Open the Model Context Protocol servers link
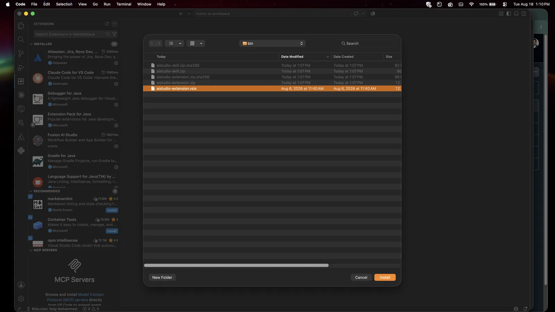Viewport: 555px width, 312px height. coord(75,297)
